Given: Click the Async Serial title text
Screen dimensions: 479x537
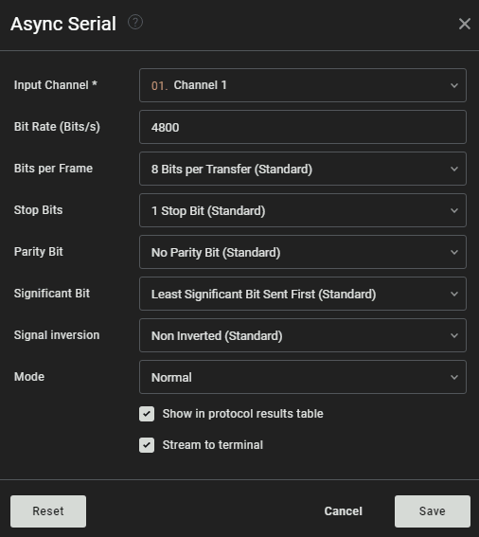Looking at the screenshot, I should click(x=63, y=24).
